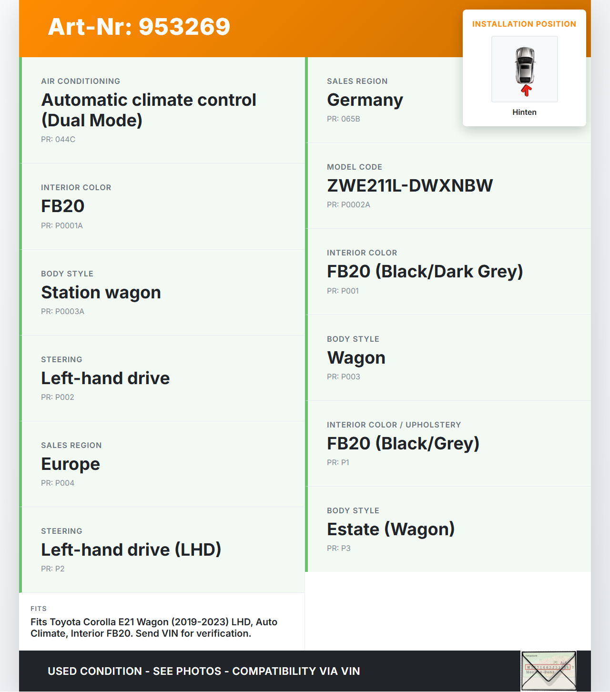Click the car rear-position diagram icon

coord(524,69)
